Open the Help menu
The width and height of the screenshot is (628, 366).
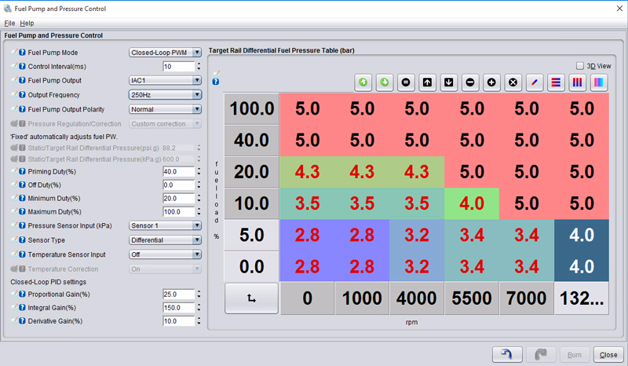27,24
